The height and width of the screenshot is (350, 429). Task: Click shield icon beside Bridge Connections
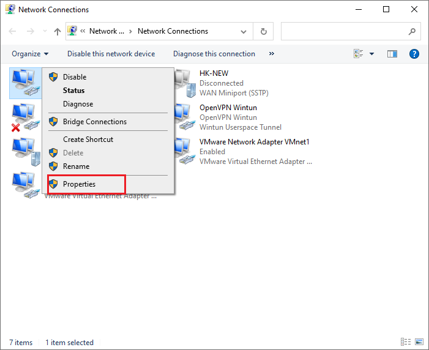pos(53,122)
